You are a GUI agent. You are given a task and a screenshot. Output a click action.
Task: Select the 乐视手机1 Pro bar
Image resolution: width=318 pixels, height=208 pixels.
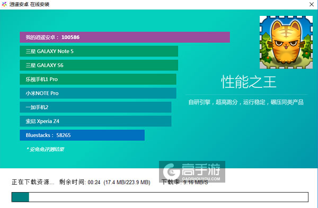98,79
